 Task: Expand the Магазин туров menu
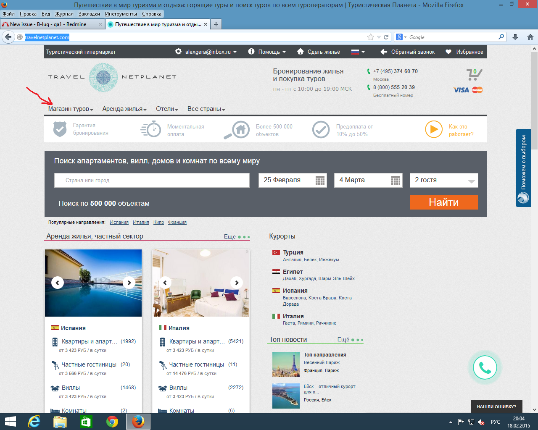[x=70, y=109]
